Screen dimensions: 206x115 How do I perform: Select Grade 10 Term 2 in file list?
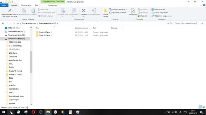click(45, 32)
